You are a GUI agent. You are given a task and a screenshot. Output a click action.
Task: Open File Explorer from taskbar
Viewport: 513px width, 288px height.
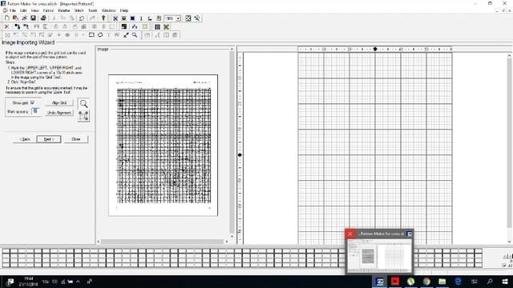(x=442, y=281)
